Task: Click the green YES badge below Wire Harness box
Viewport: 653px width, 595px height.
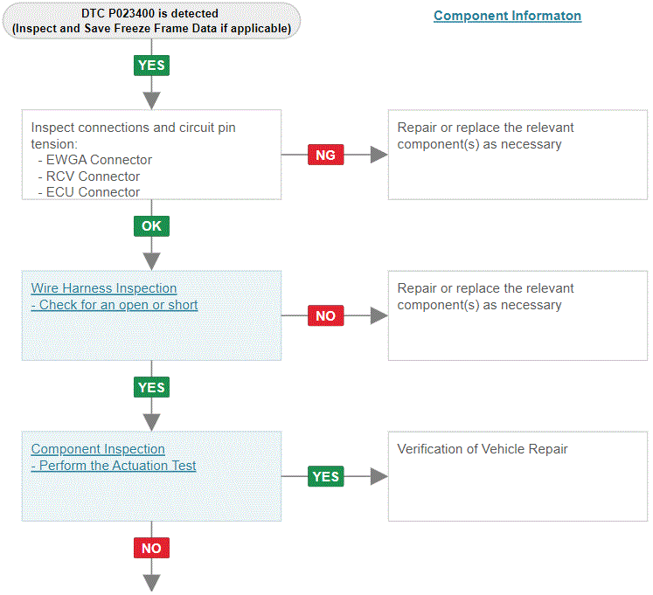Action: click(x=151, y=387)
